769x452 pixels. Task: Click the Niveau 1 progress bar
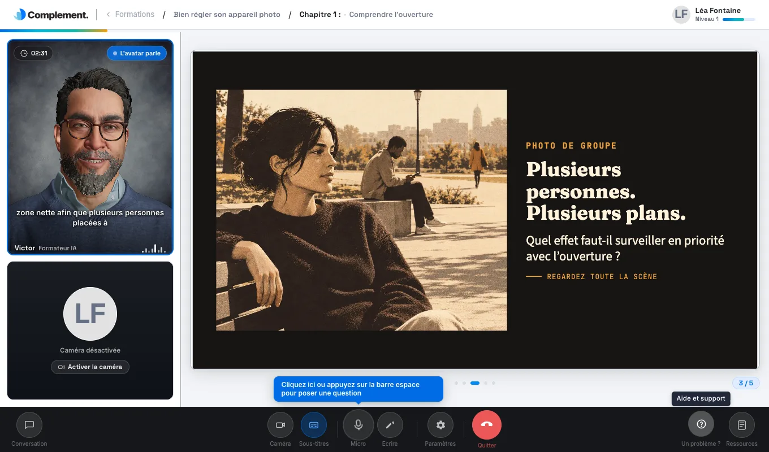click(x=738, y=19)
